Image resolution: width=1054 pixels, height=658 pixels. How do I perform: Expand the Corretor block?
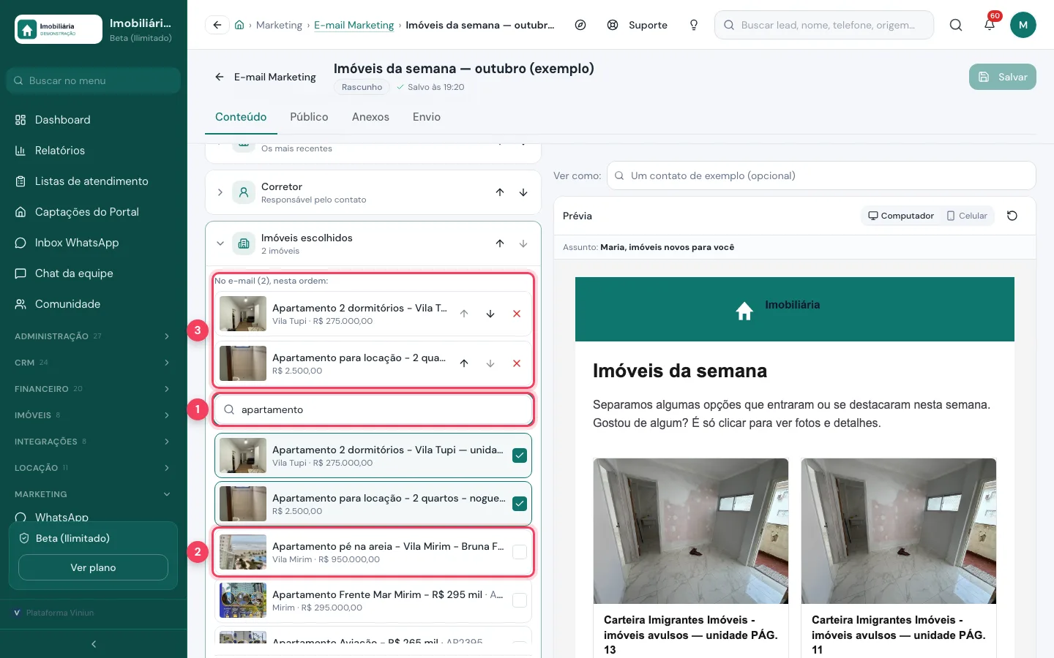pos(220,192)
